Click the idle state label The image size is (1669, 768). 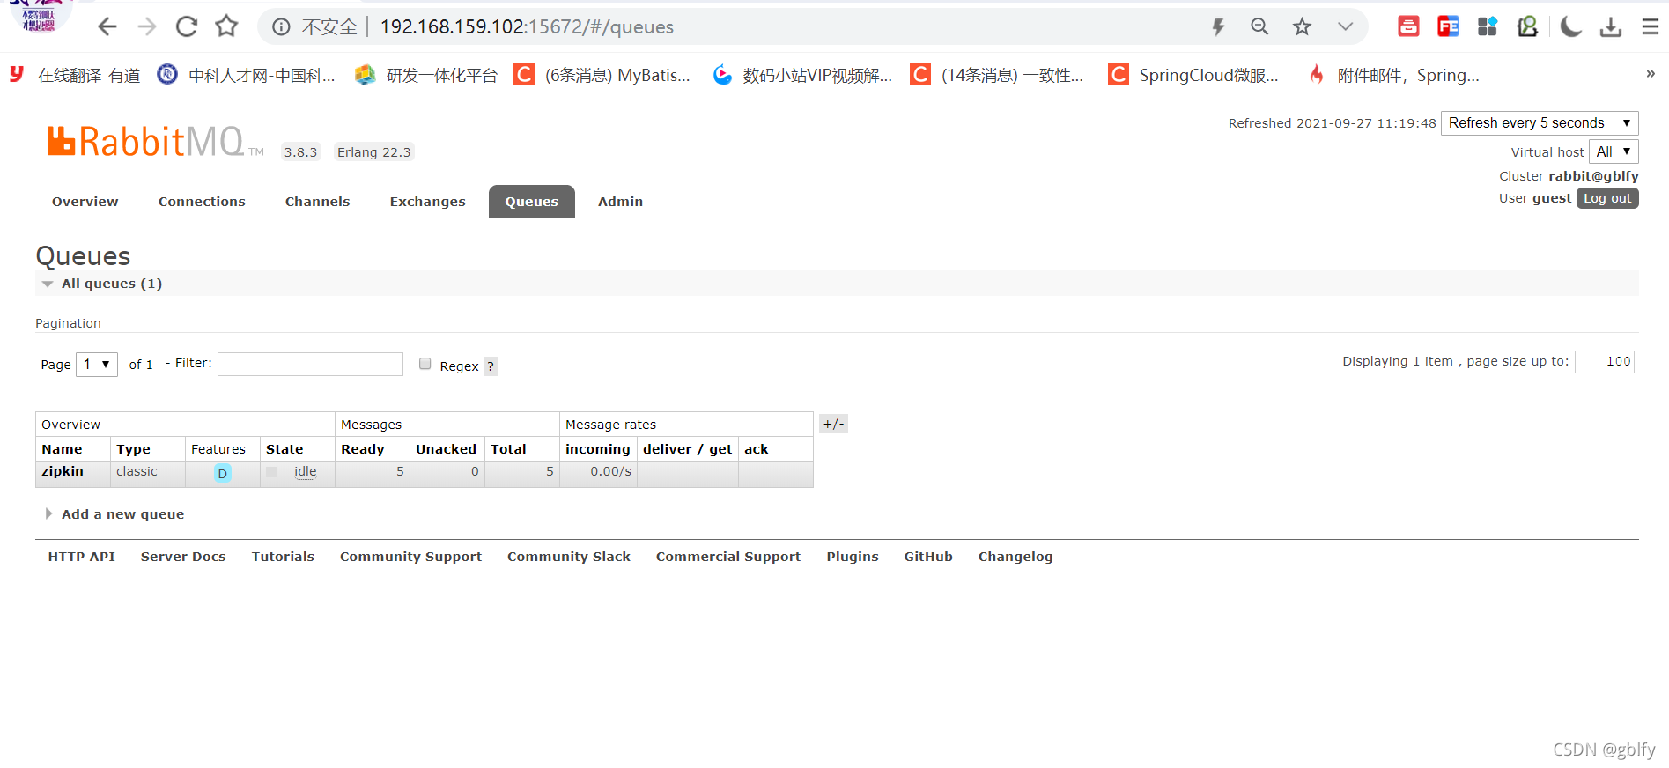[306, 471]
